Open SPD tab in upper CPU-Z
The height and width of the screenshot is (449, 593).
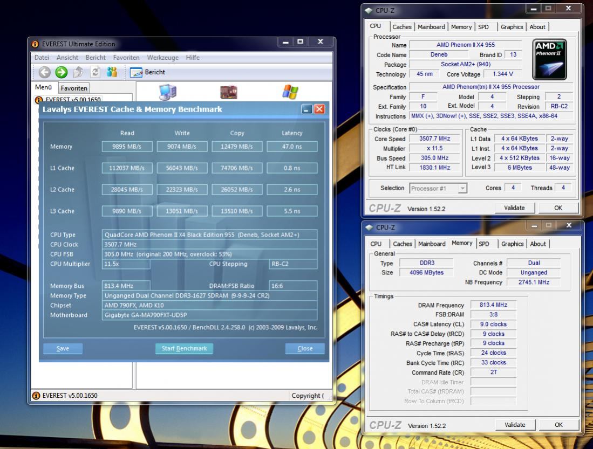pyautogui.click(x=483, y=27)
